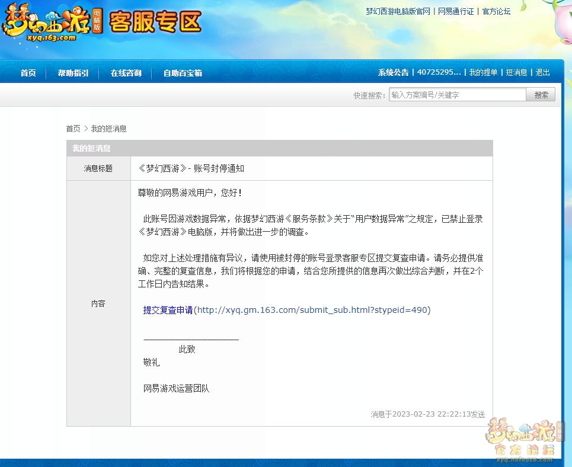
Task: Click 退出 to log out
Action: pos(542,72)
